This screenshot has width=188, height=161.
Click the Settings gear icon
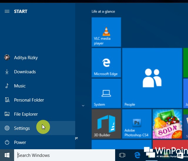(x=7, y=128)
